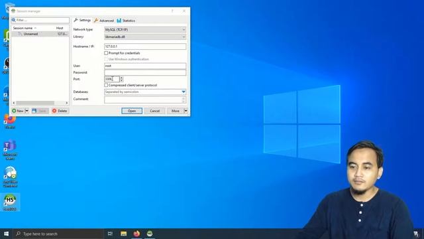Switch to HeidiSQL in the taskbar
Image resolution: width=424 pixels, height=239 pixels.
point(150,234)
